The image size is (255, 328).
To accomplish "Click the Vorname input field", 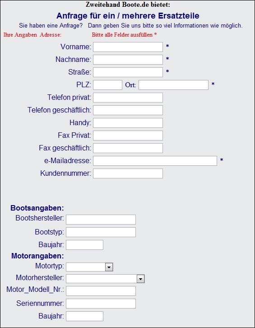I will click(x=128, y=47).
